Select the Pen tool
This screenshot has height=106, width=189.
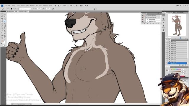(2, 31)
